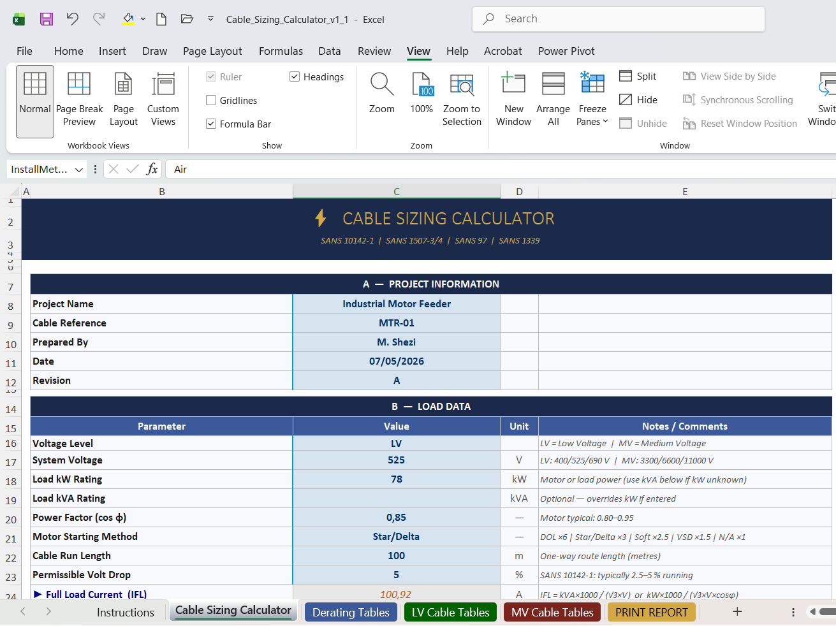Click the Open folder icon

pos(187,19)
